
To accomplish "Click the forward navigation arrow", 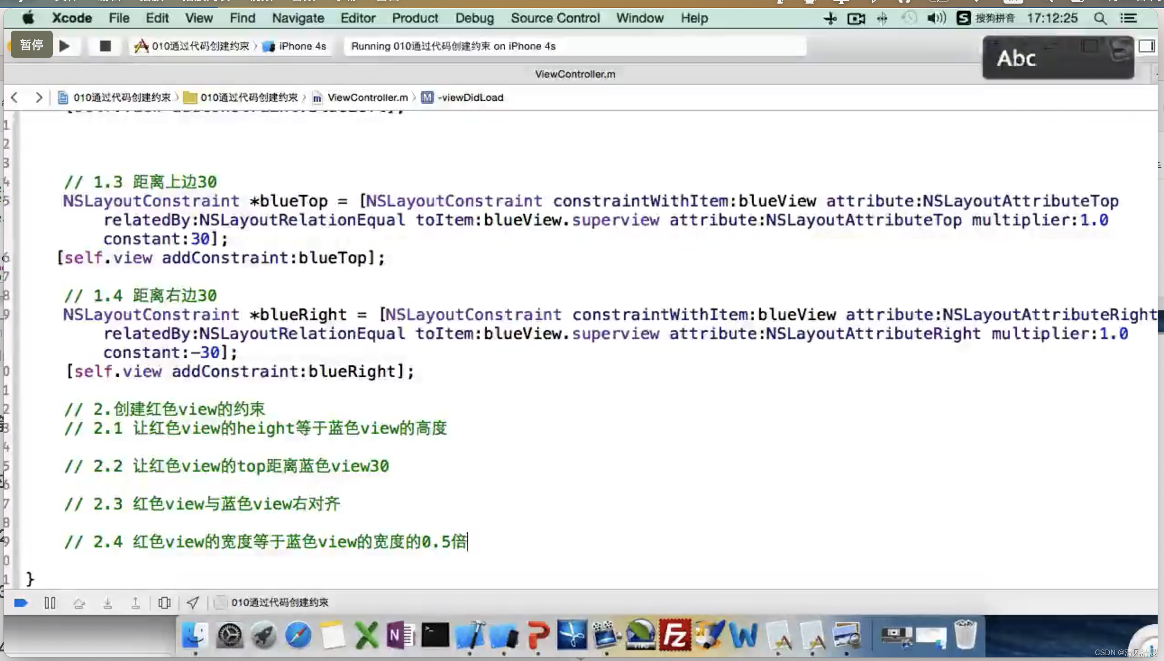I will [38, 96].
